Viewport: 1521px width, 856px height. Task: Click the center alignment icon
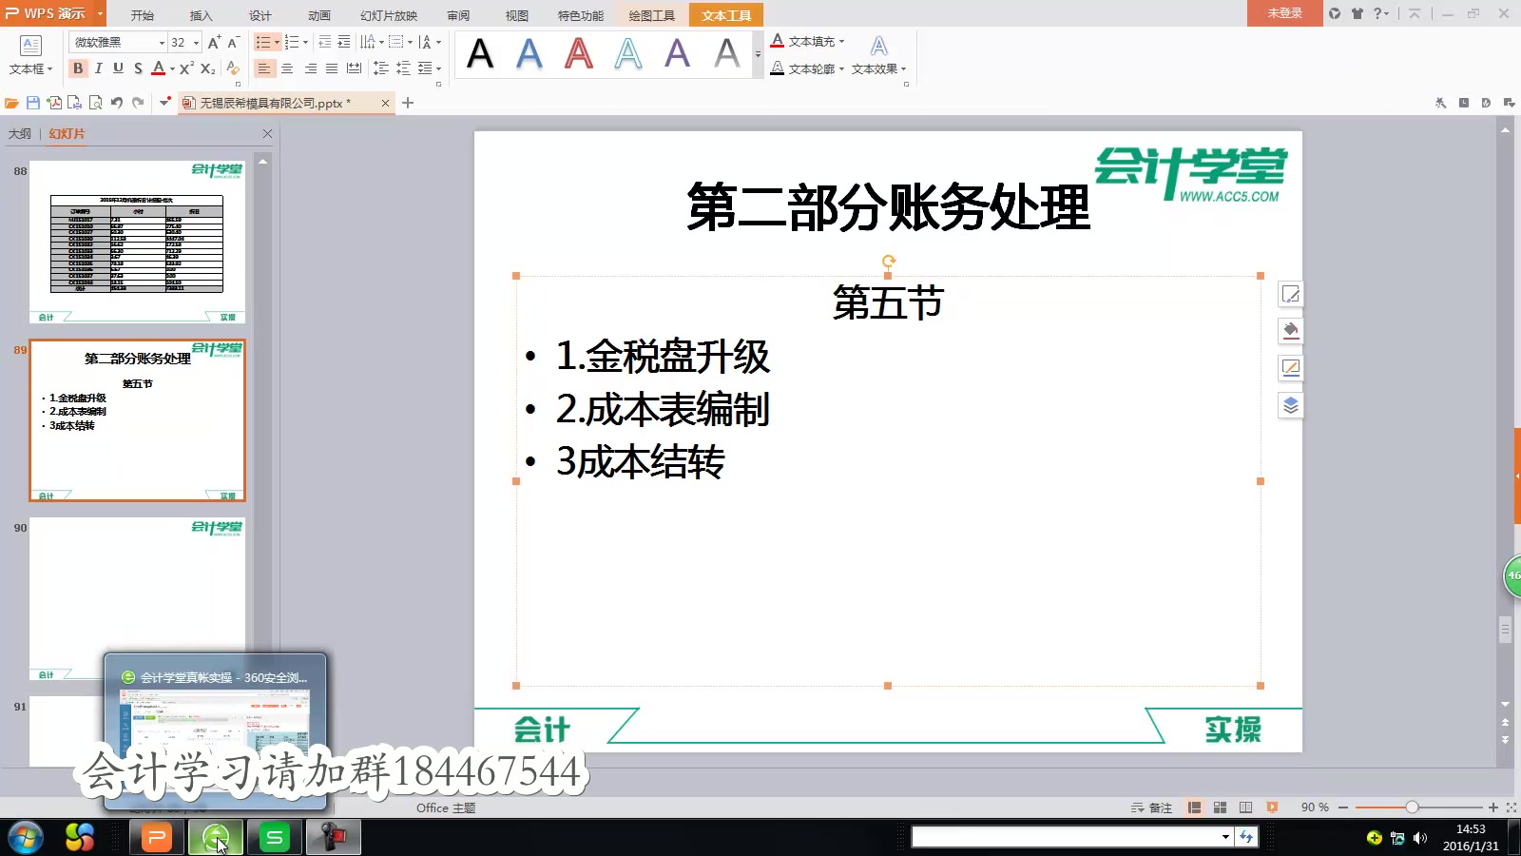[x=287, y=68]
